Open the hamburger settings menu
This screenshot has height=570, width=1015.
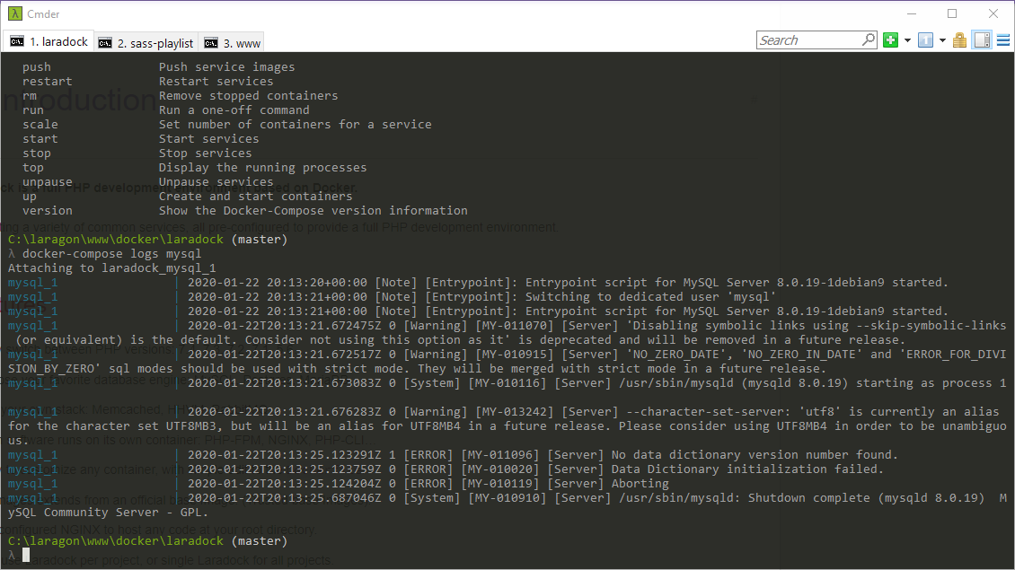[1003, 40]
